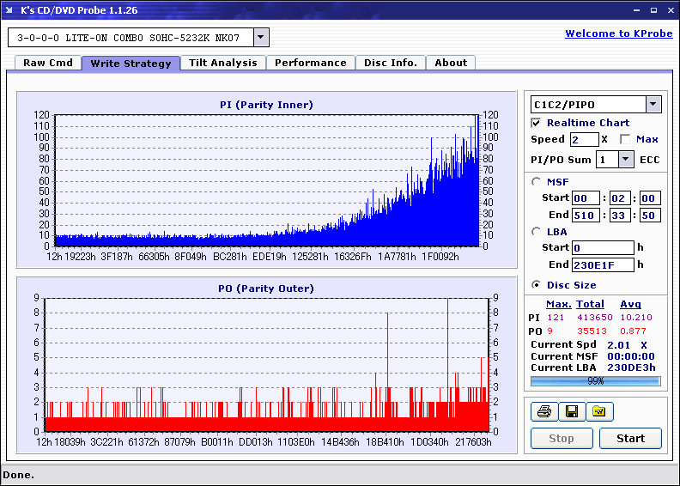
Task: Open the Tilt Analysis tab
Action: pyautogui.click(x=223, y=63)
